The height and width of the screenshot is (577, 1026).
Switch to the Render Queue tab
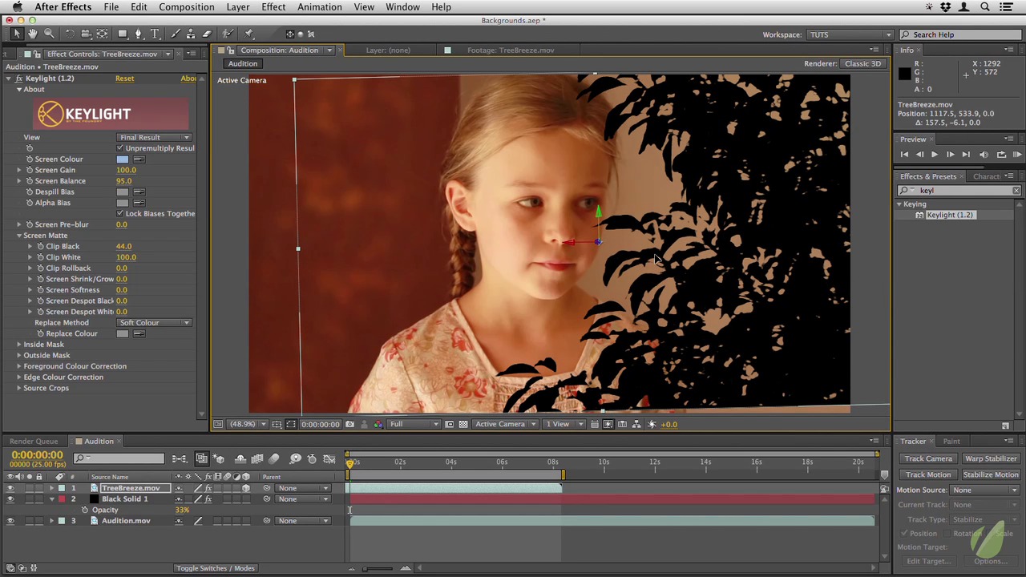pos(34,441)
